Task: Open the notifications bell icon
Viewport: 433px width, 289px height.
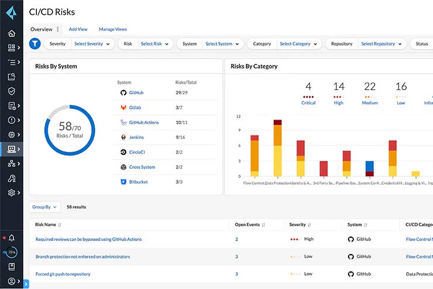Action: [x=11, y=237]
